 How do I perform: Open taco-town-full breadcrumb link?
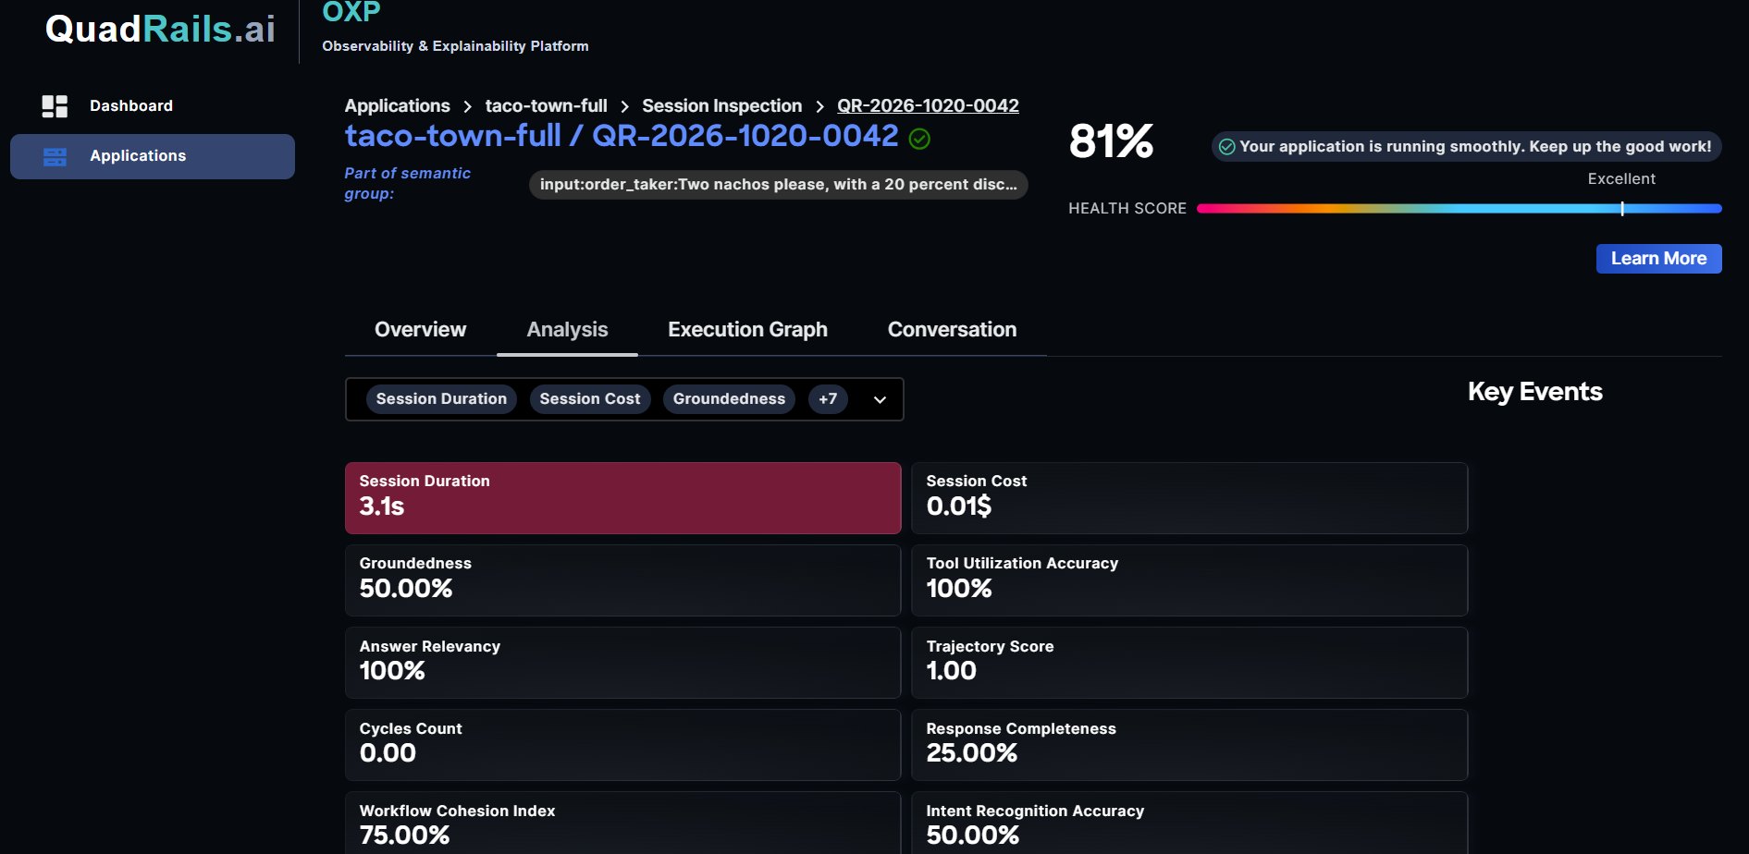(546, 106)
